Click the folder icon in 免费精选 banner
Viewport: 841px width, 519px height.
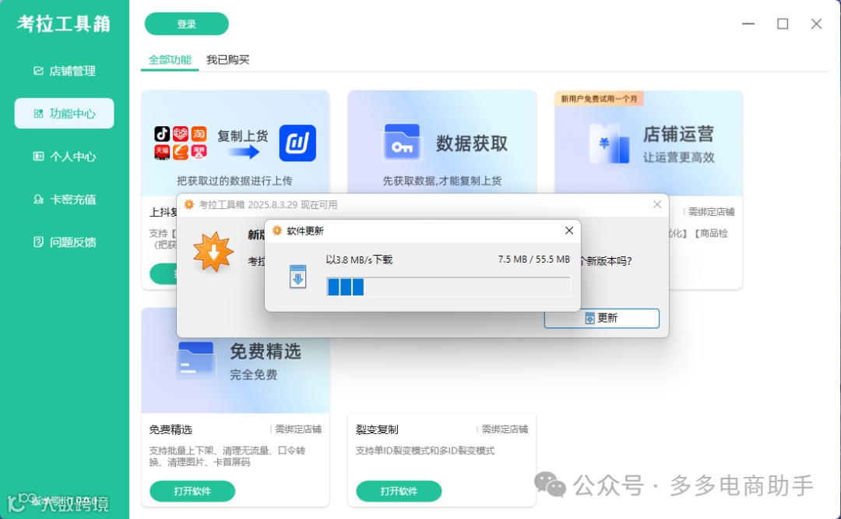[195, 359]
